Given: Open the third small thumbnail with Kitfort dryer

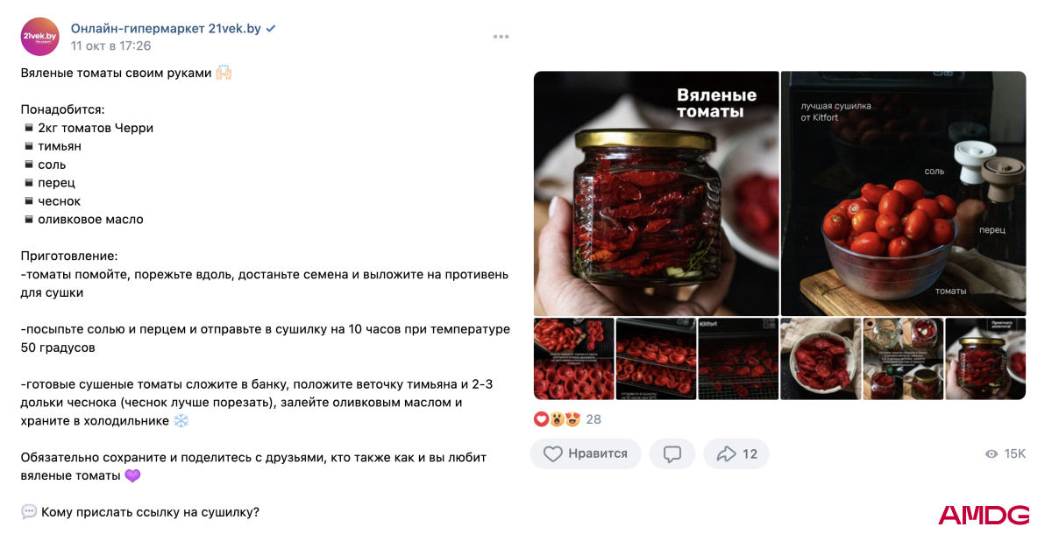Looking at the screenshot, I should pyautogui.click(x=738, y=359).
